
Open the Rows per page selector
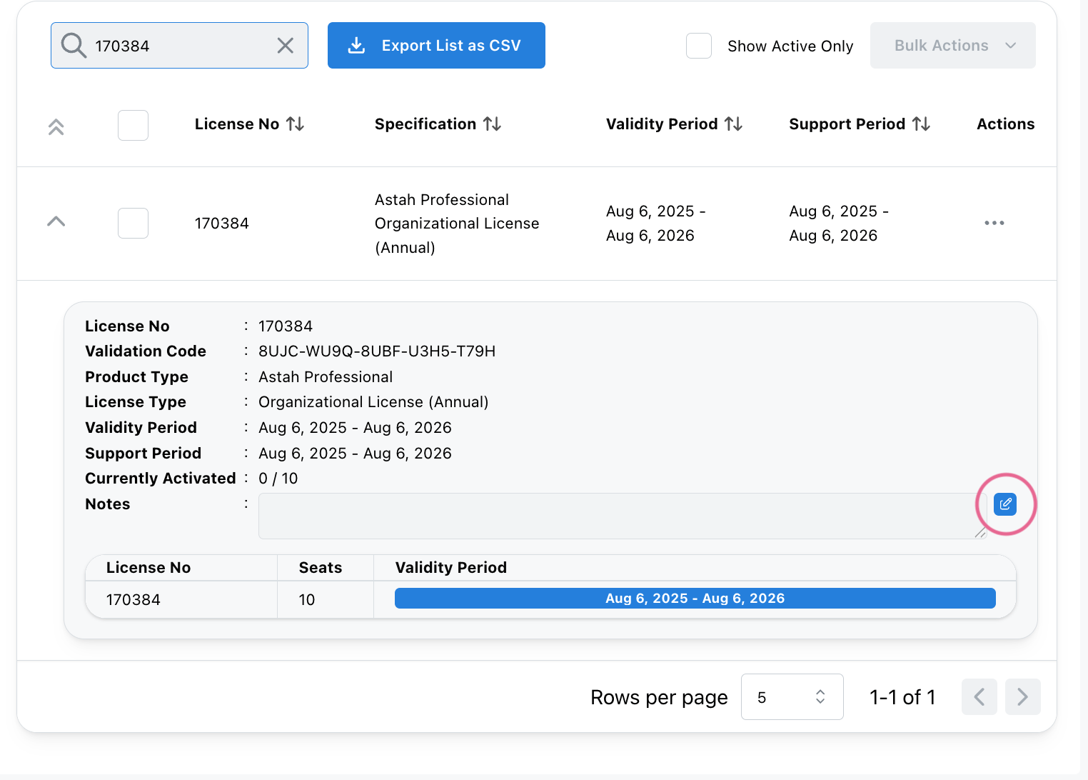792,697
